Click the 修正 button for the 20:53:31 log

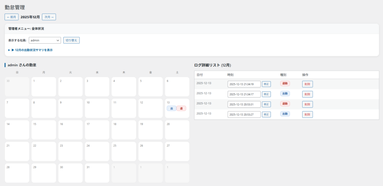click(x=266, y=104)
